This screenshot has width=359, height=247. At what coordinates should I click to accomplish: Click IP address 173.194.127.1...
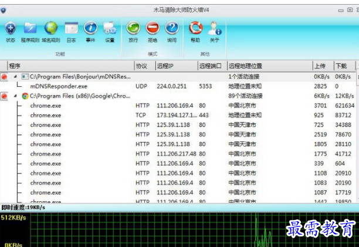pos(177,115)
